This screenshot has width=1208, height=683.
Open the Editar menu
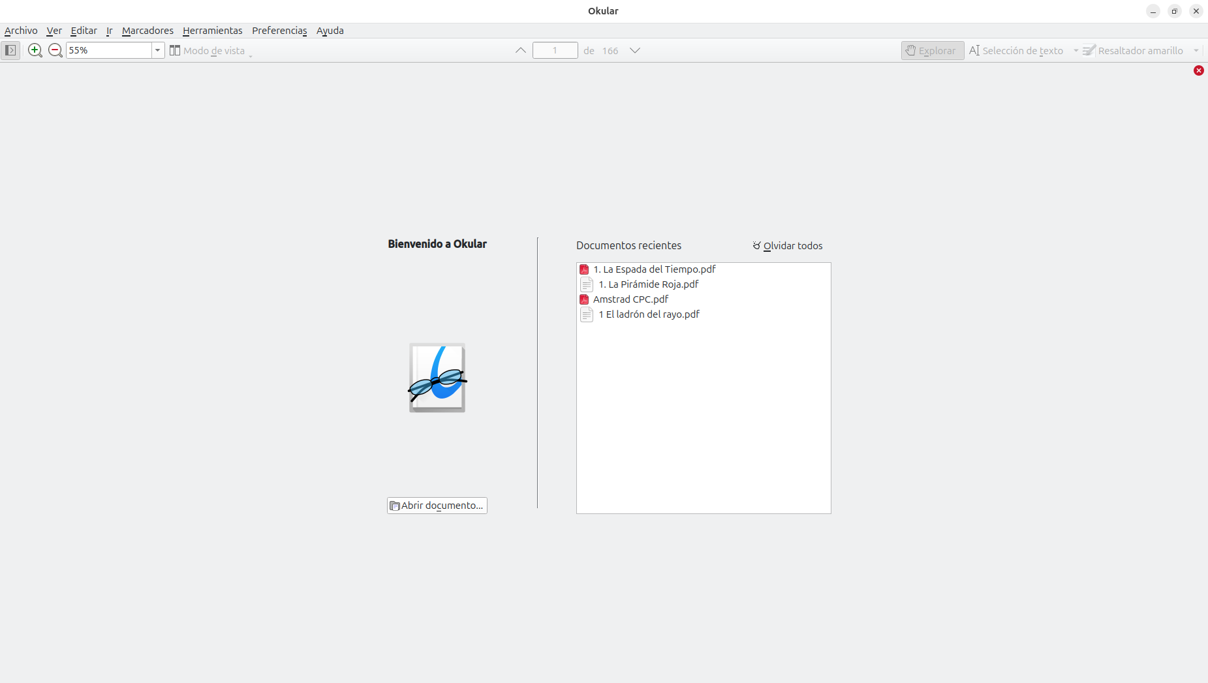click(84, 31)
